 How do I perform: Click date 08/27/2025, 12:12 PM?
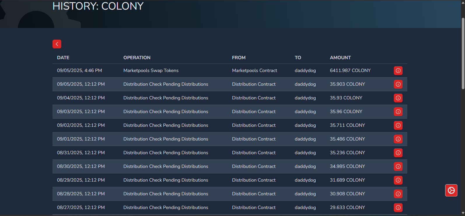click(x=81, y=208)
